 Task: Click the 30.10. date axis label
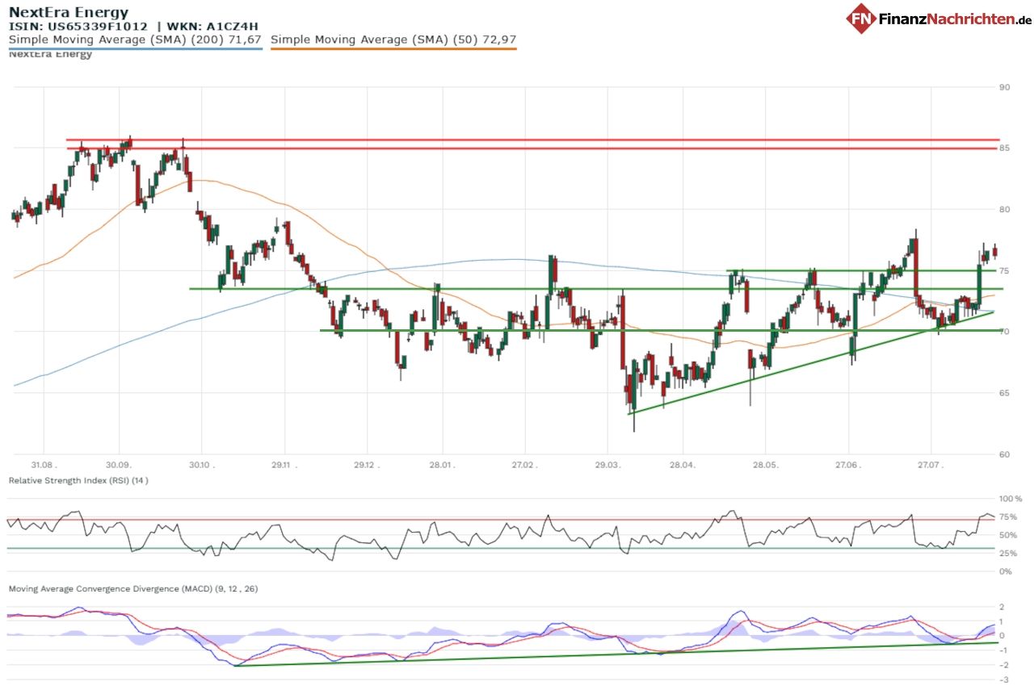point(202,466)
